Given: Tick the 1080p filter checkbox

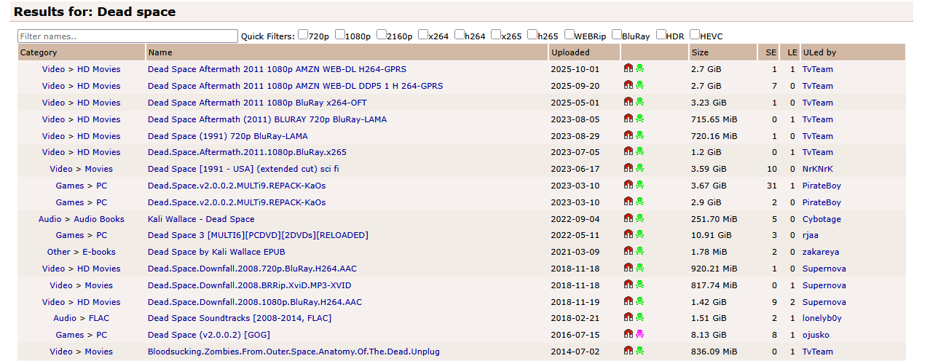Looking at the screenshot, I should click(339, 34).
